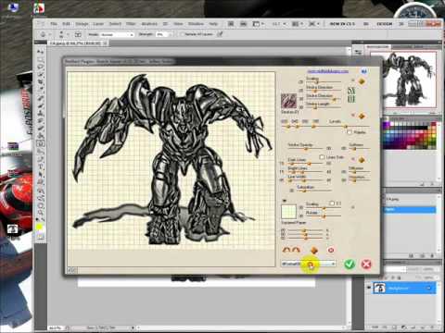Click the tablet pressure icon in options bar
The width and height of the screenshot is (445, 333).
pos(220,34)
